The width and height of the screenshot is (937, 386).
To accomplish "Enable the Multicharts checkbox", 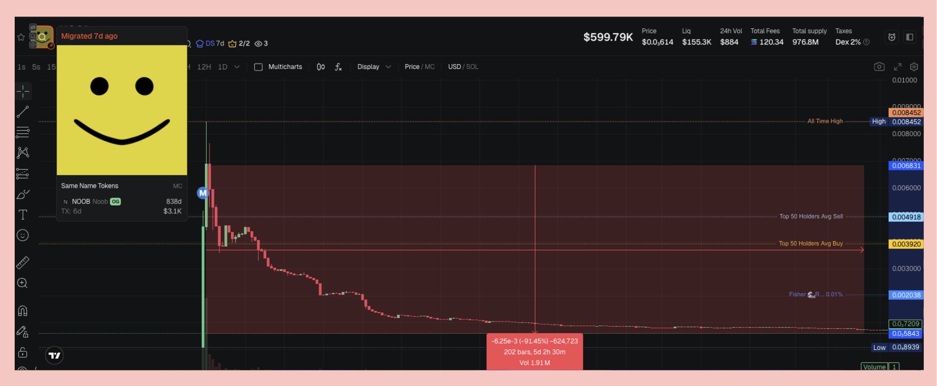I will [x=258, y=67].
